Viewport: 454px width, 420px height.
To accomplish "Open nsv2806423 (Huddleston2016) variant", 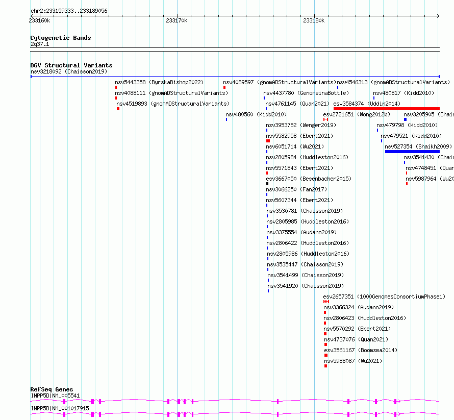I will point(365,318).
